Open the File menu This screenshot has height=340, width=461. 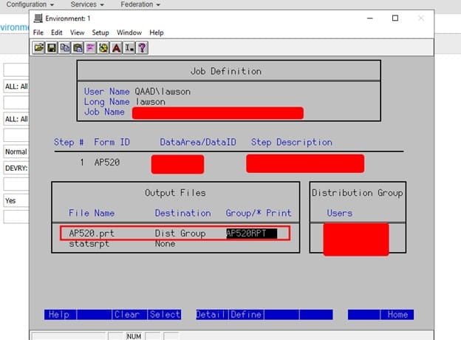(x=38, y=33)
